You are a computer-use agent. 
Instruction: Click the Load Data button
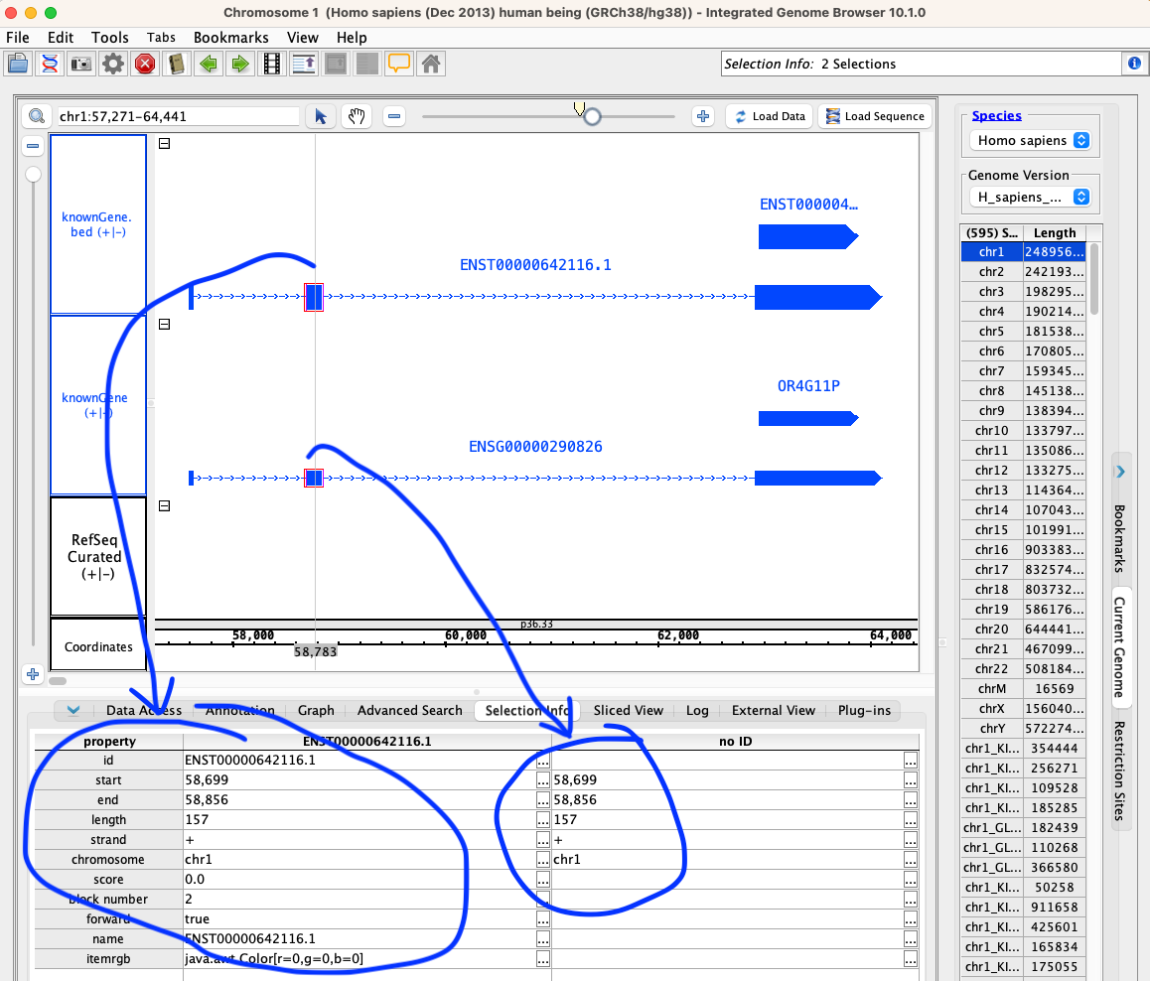pyautogui.click(x=769, y=116)
